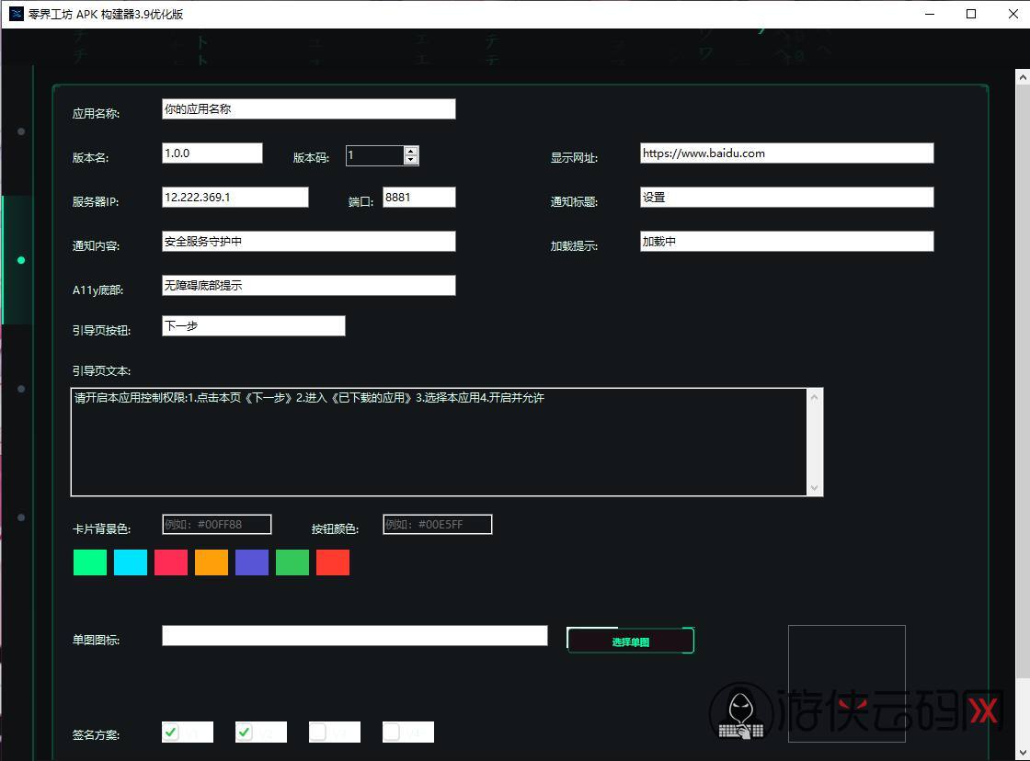Click the highlighted green sidebar dot
Screen dimensions: 1030x761
21,260
